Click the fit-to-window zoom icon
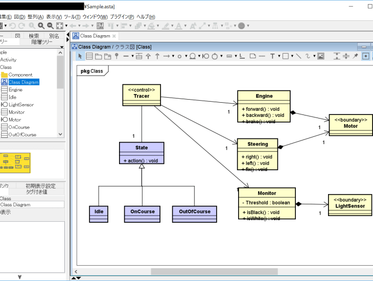 (60, 26)
